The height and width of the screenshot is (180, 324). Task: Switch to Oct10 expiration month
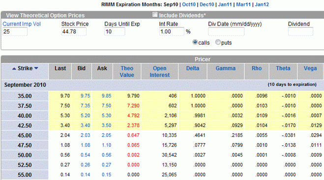point(189,4)
